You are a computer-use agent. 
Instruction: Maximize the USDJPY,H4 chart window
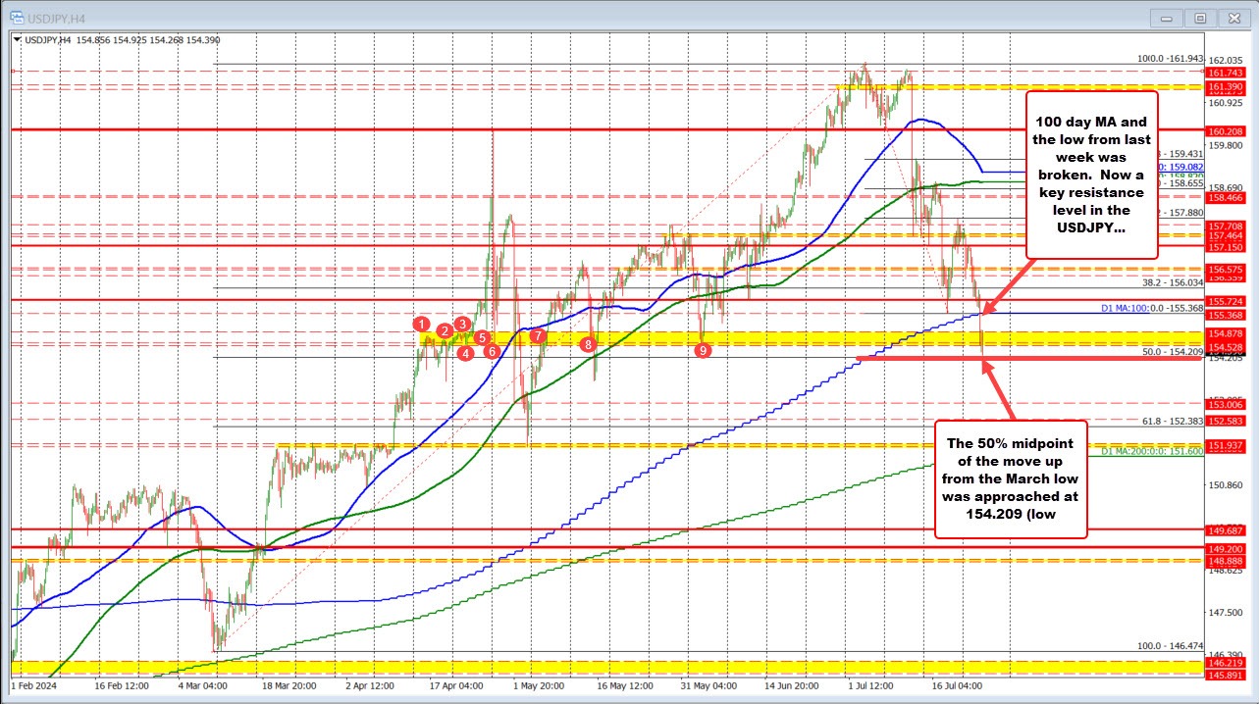1199,17
